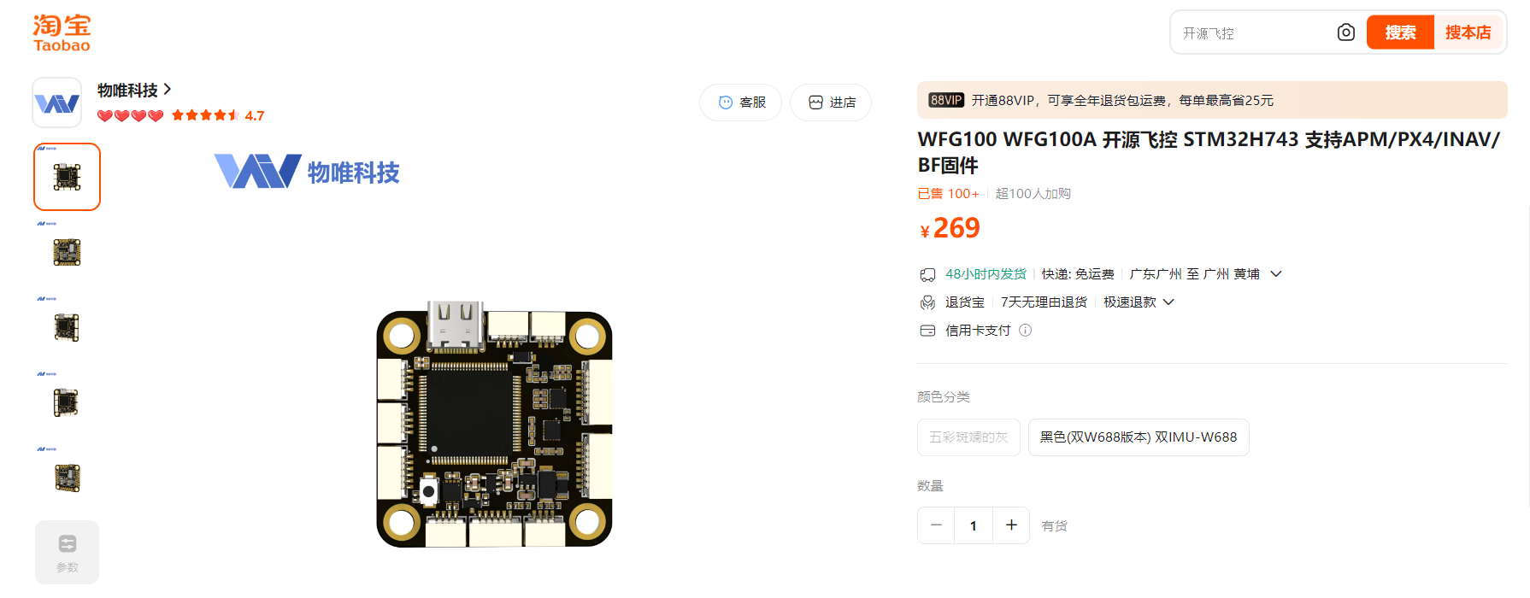
Task: Click the 88VIP badge
Action: (x=946, y=100)
